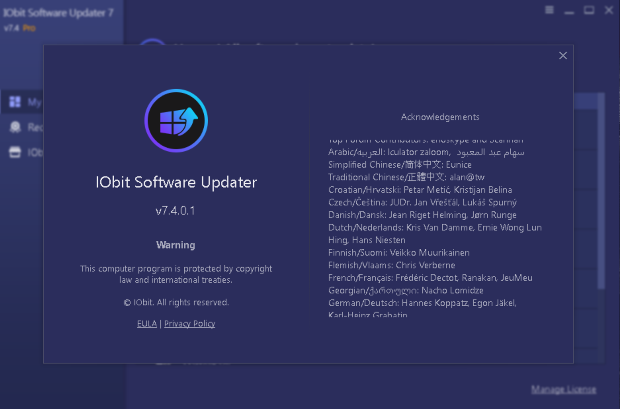Select the Recommended sidebar rocket icon

[15, 127]
